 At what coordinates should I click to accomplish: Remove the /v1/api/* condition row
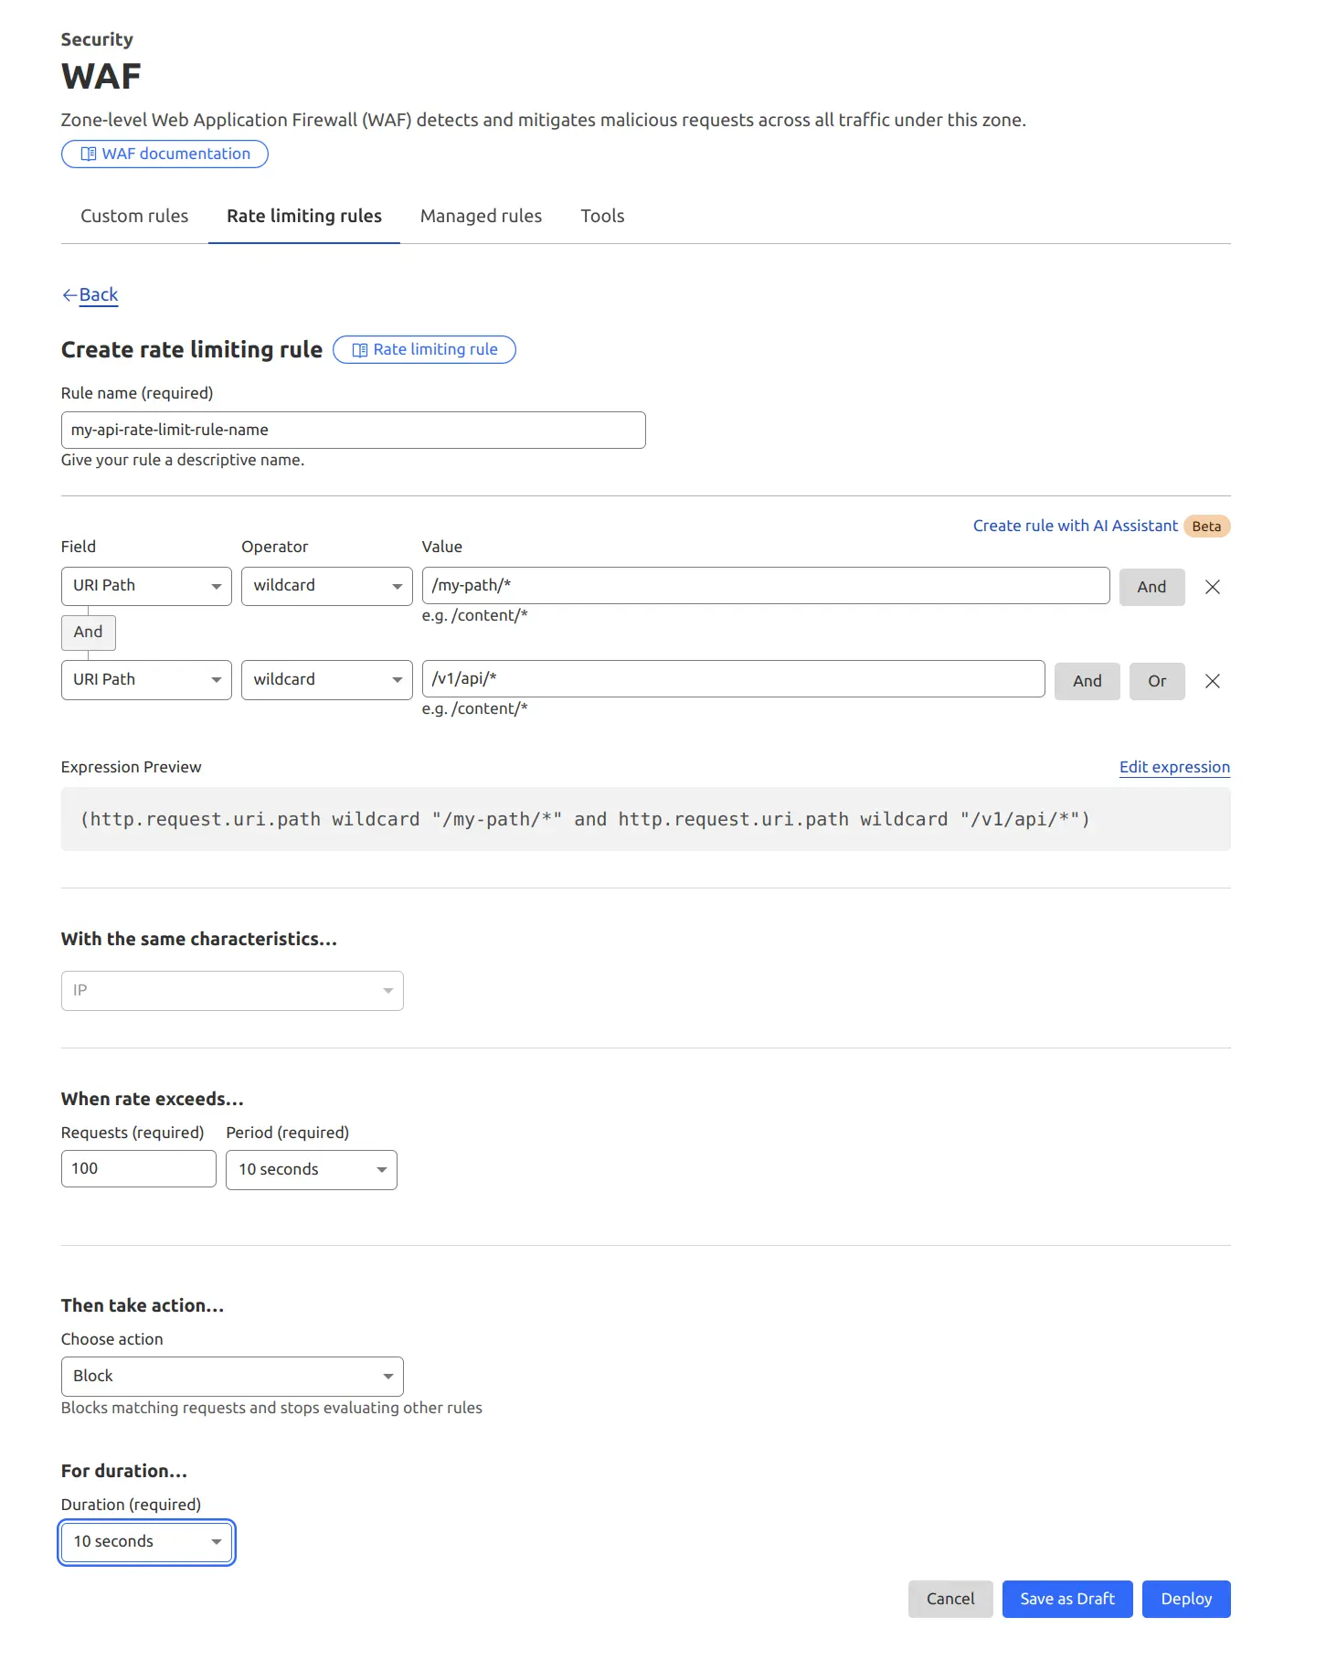pos(1213,681)
